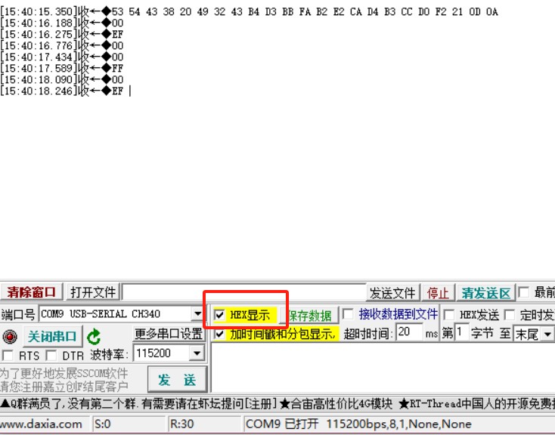Click the 为了更好地发展SSCOM软件 notice text
The width and height of the screenshot is (555, 435).
click(x=64, y=373)
